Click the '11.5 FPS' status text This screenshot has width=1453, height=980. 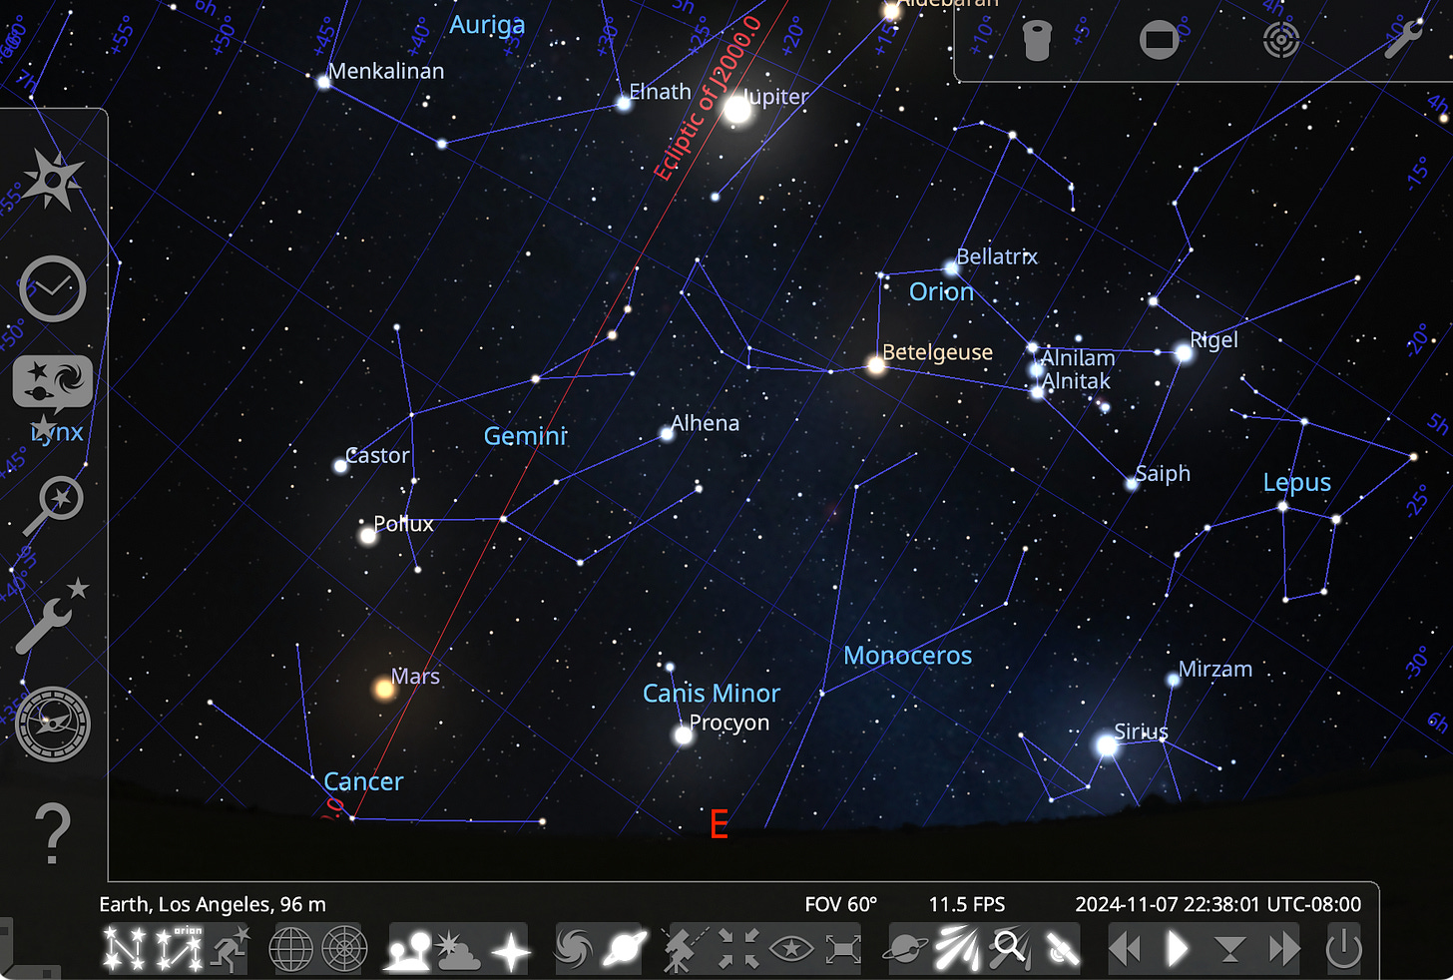point(967,904)
